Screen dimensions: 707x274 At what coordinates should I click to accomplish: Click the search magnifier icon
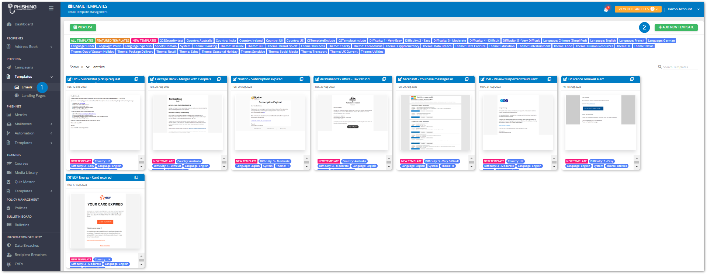[x=660, y=67]
